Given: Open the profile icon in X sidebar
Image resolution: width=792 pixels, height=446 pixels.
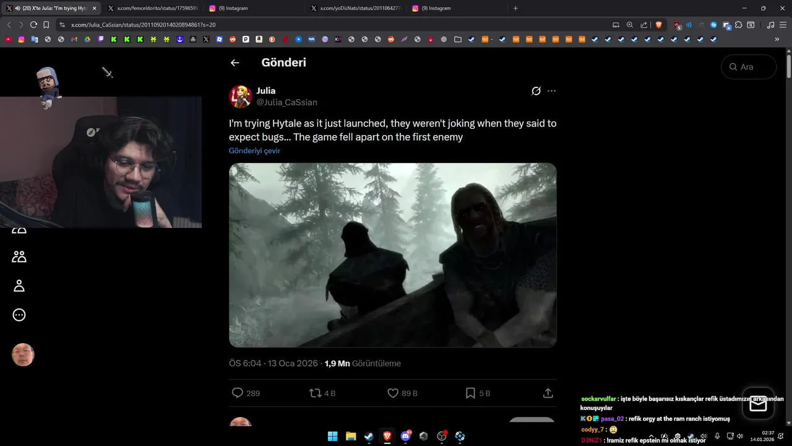Looking at the screenshot, I should [19, 286].
